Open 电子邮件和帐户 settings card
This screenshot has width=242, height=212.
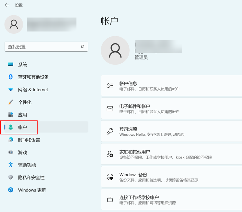click(172, 108)
